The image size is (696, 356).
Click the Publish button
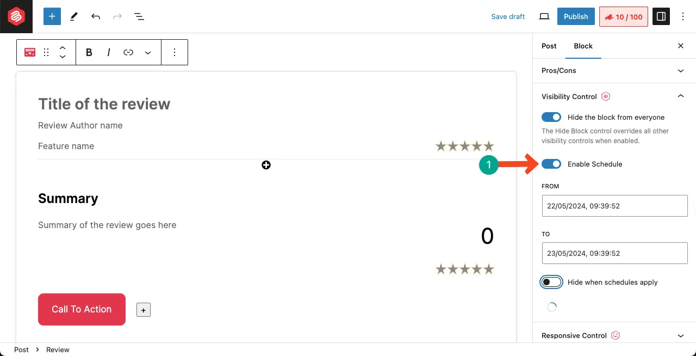click(x=575, y=16)
